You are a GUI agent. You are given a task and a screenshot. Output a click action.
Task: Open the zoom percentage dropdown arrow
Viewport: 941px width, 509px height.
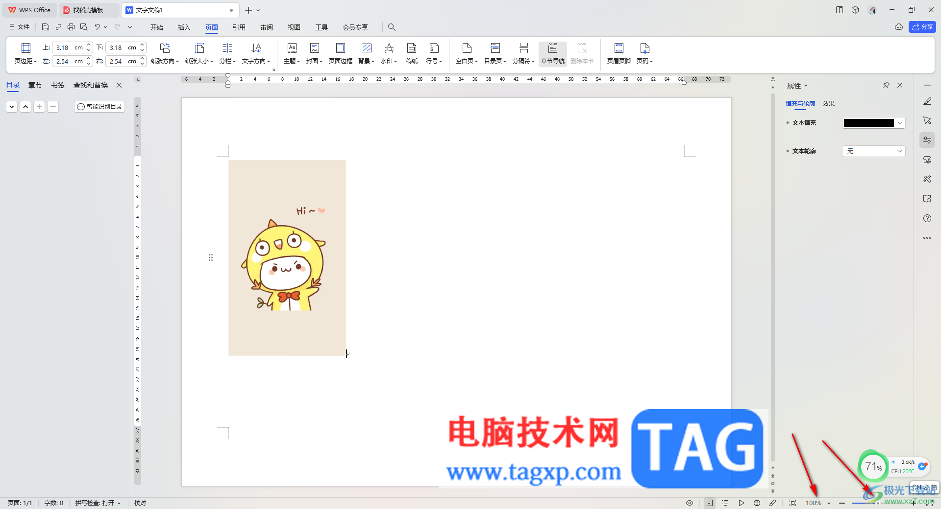(829, 503)
